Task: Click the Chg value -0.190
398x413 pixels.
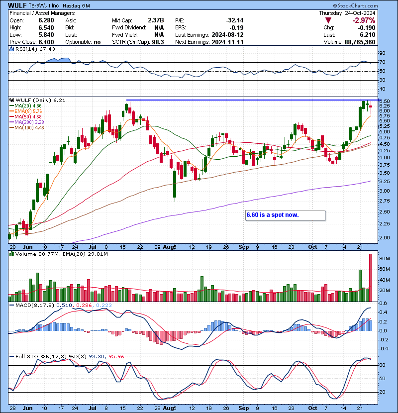Action: click(x=366, y=28)
